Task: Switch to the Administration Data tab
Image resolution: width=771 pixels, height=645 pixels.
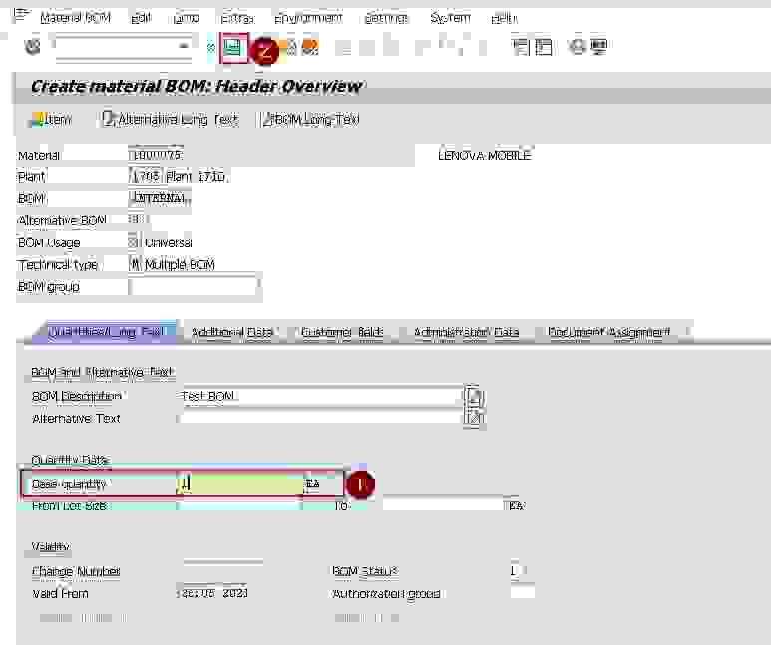Action: tap(466, 332)
